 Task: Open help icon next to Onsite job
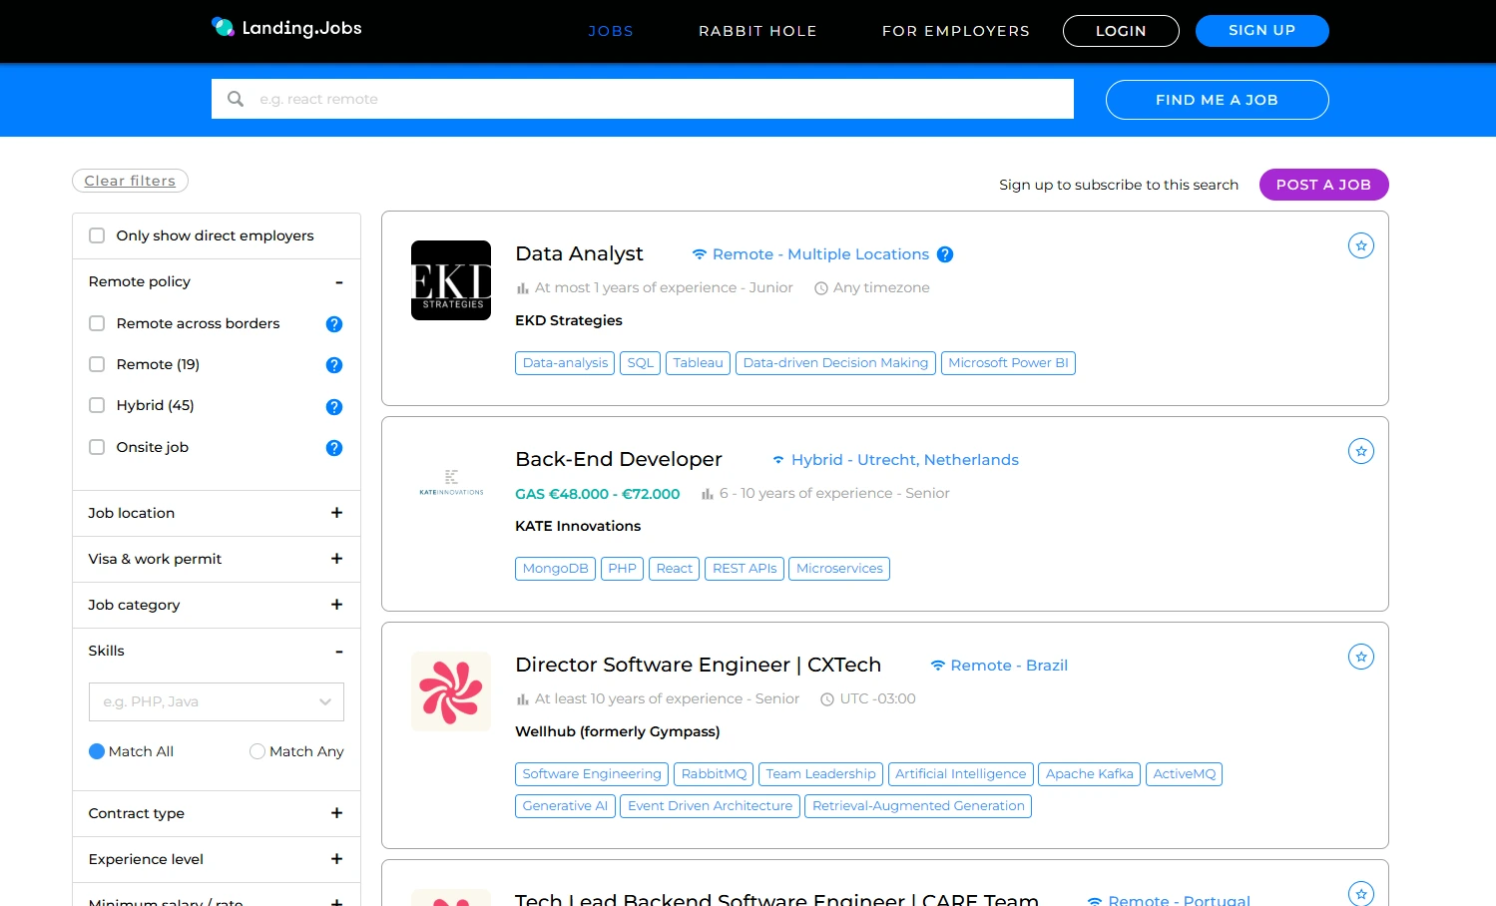pyautogui.click(x=334, y=448)
